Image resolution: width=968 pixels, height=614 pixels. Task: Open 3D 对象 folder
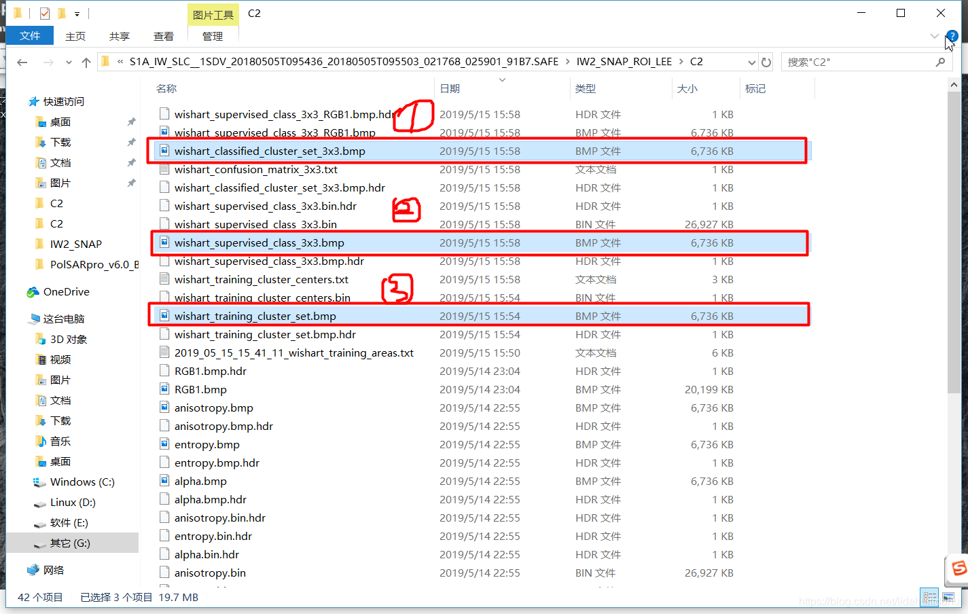click(x=69, y=339)
